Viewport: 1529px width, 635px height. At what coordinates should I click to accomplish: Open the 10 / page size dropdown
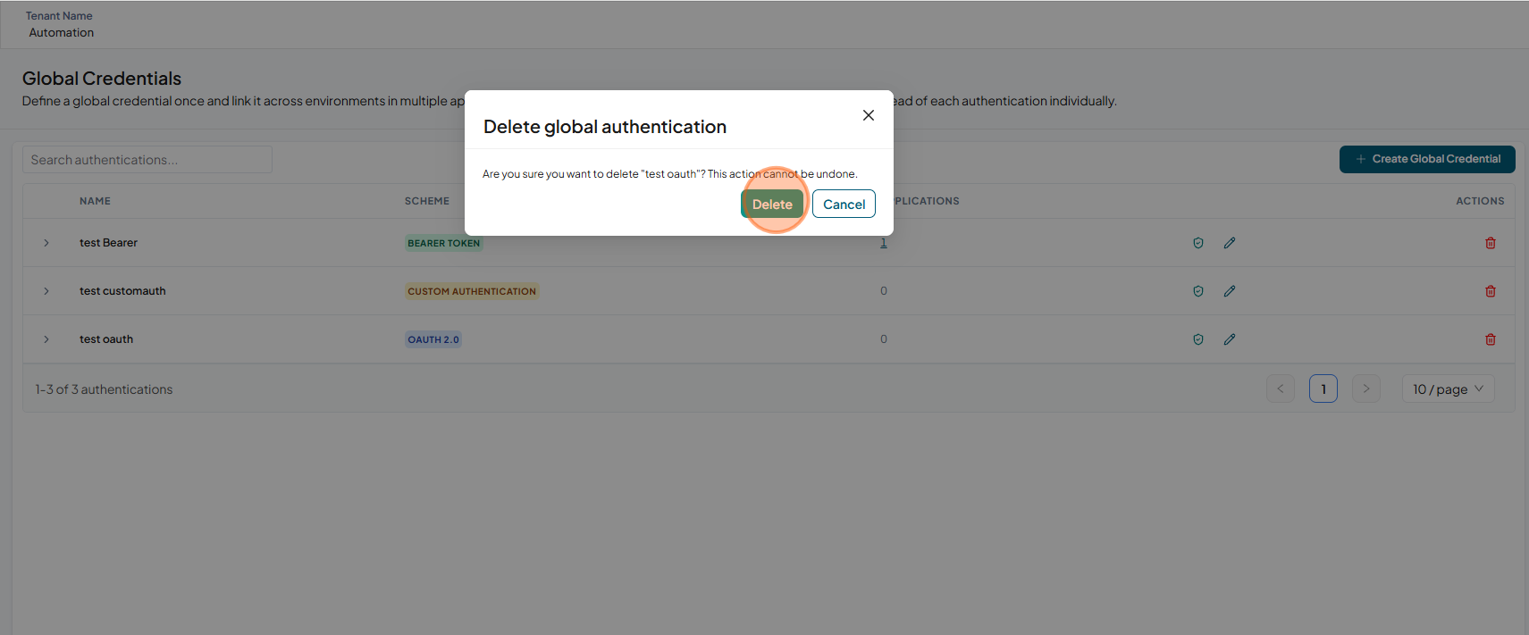tap(1448, 389)
